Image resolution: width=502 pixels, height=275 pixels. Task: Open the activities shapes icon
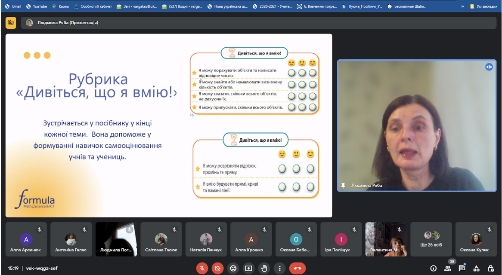pyautogui.click(x=477, y=268)
